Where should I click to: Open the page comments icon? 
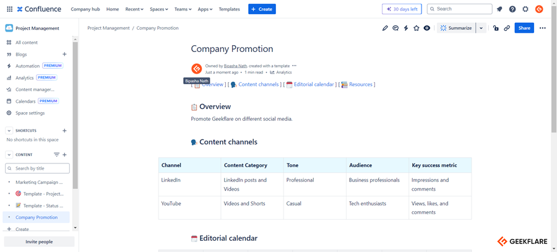point(395,28)
